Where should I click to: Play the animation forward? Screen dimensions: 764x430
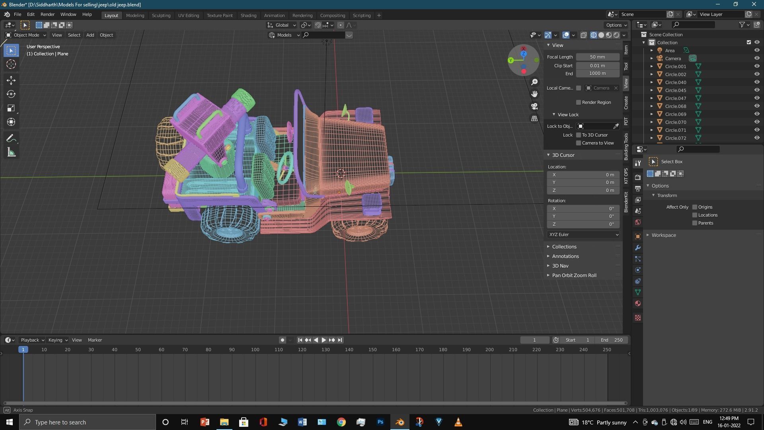tap(324, 340)
